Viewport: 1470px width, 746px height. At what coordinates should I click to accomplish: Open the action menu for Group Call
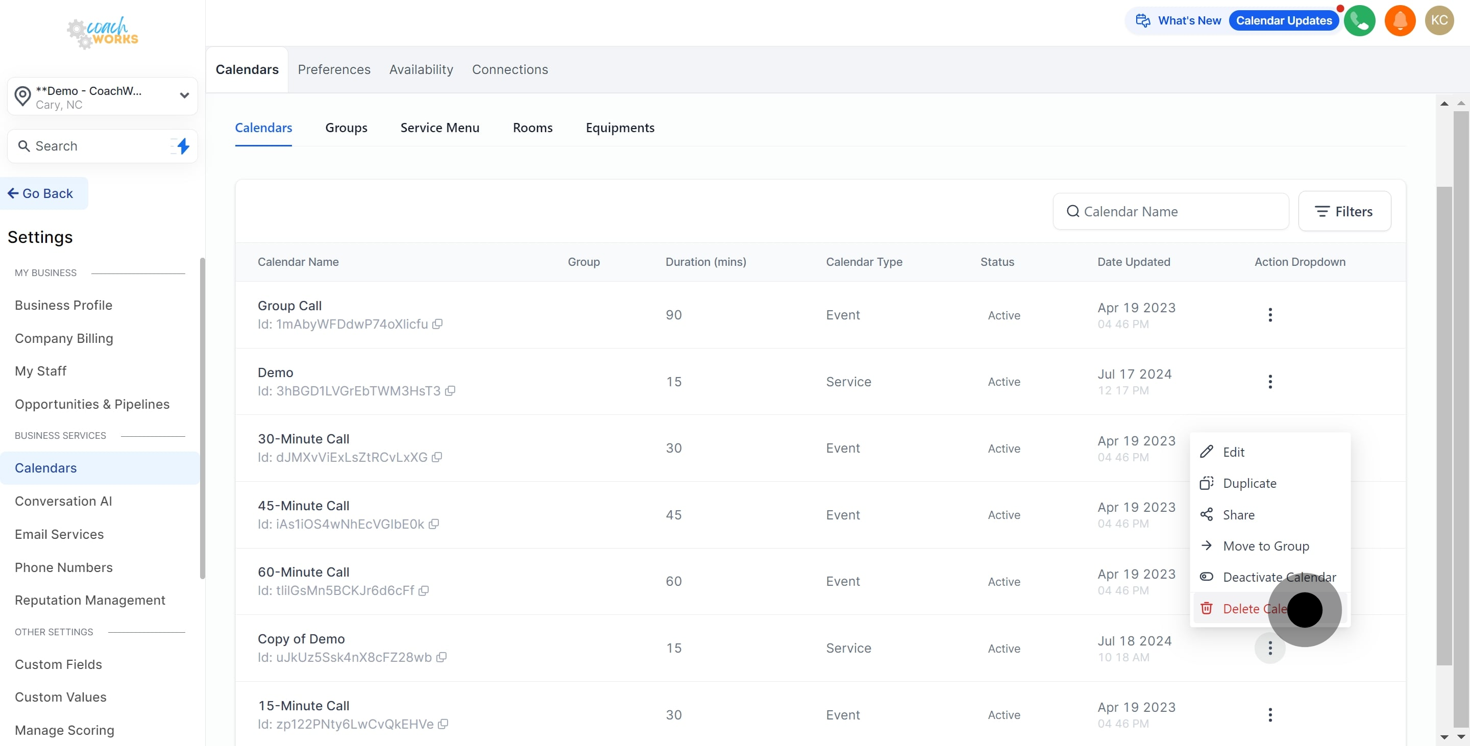(1270, 315)
